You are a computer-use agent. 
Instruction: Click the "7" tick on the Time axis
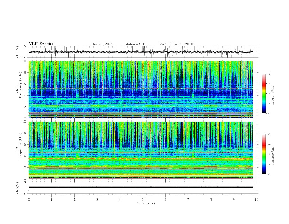click(188, 199)
